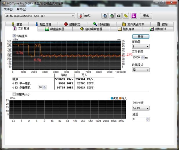Click the sequential write 297961 KB/s value
This screenshot has width=179, height=150.
pyautogui.click(x=84, y=79)
